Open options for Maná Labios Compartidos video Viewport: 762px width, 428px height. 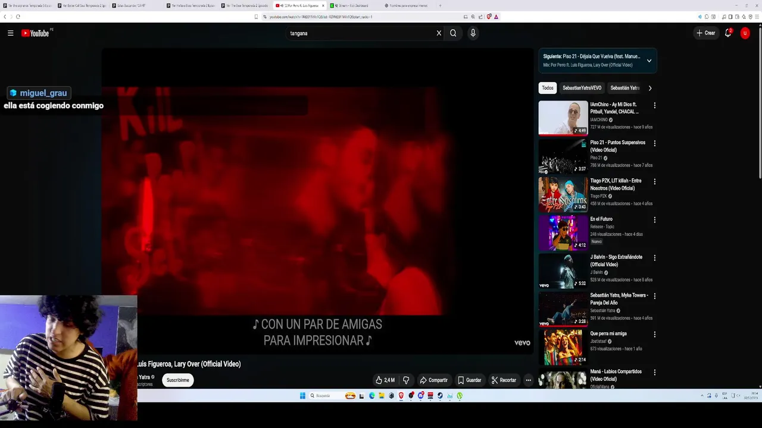click(654, 372)
